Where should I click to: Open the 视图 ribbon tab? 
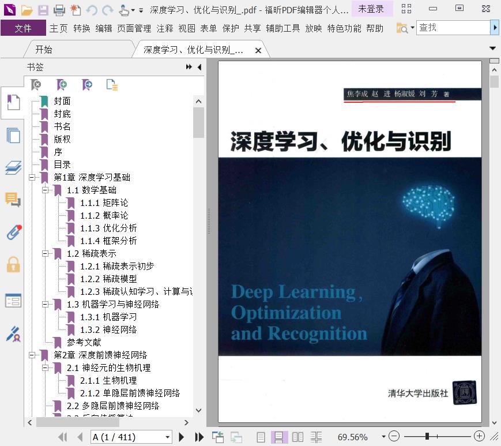[x=187, y=28]
